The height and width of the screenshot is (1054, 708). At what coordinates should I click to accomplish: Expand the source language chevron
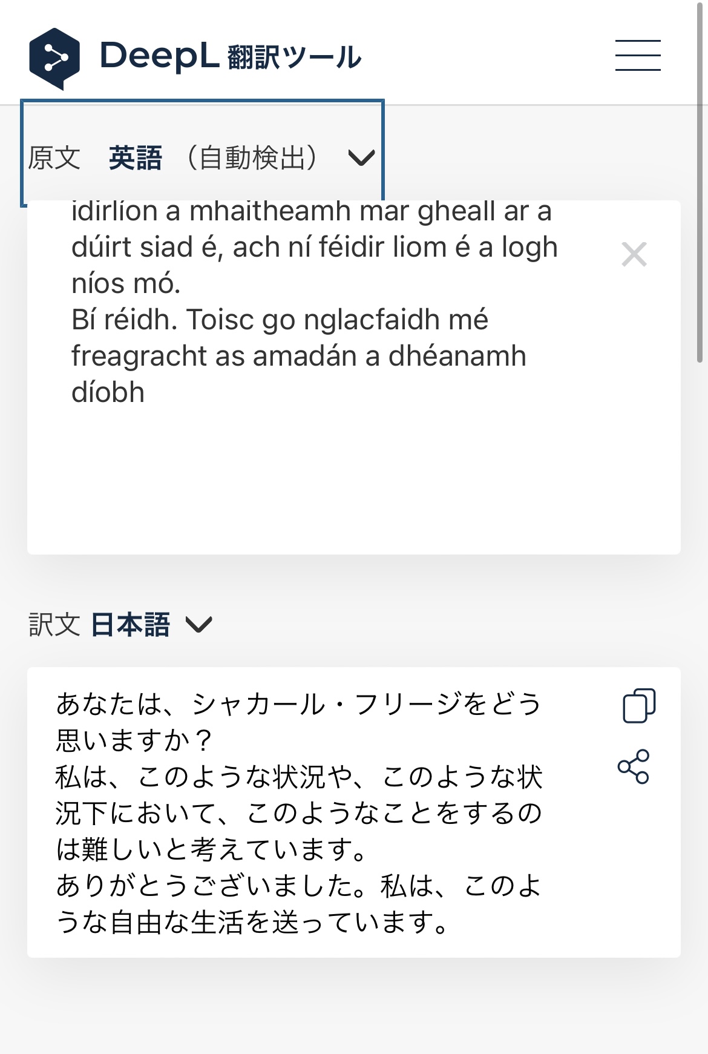click(x=361, y=158)
